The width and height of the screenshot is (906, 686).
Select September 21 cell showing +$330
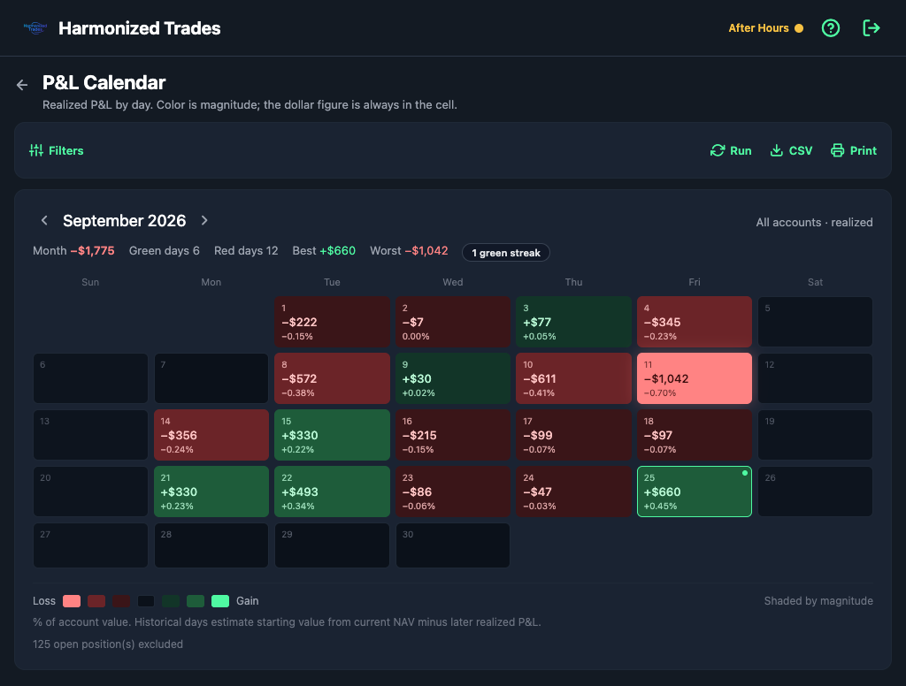click(211, 492)
